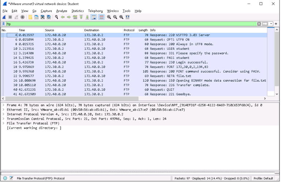This screenshot has width=281, height=182.
Task: Sort by the Time column header
Action: click(31, 30)
